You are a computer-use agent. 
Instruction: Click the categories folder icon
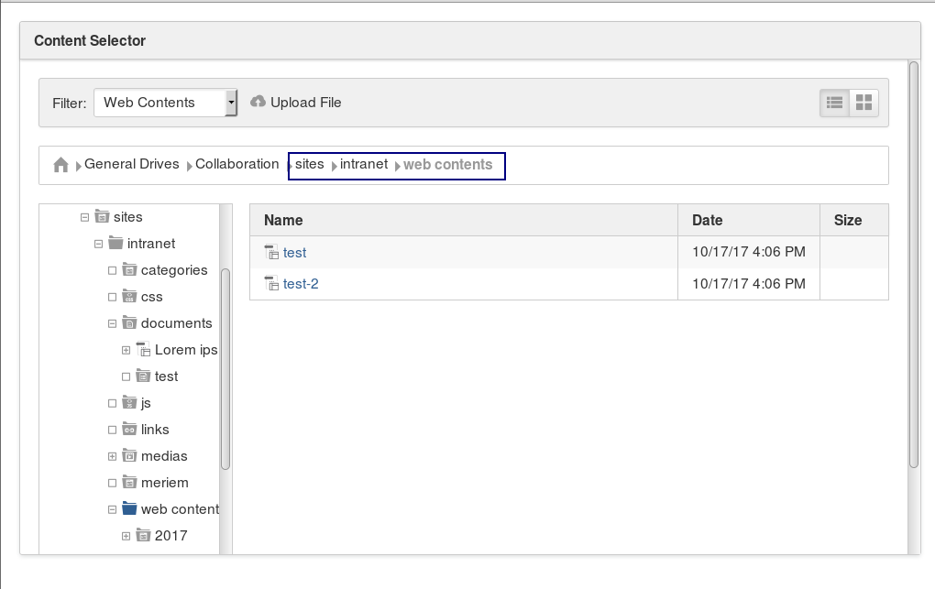pos(129,269)
